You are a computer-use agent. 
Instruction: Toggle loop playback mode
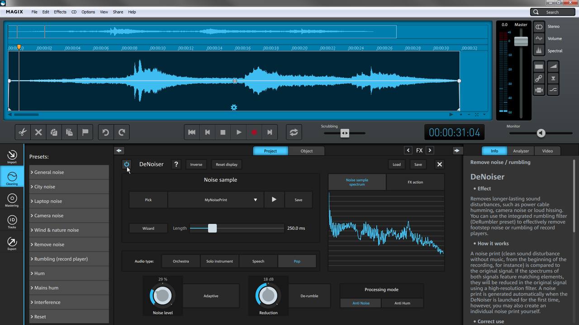pyautogui.click(x=294, y=132)
